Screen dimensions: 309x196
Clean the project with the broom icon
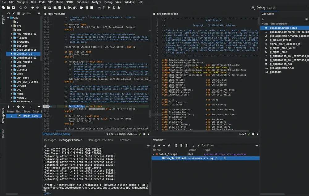(x=65, y=8)
